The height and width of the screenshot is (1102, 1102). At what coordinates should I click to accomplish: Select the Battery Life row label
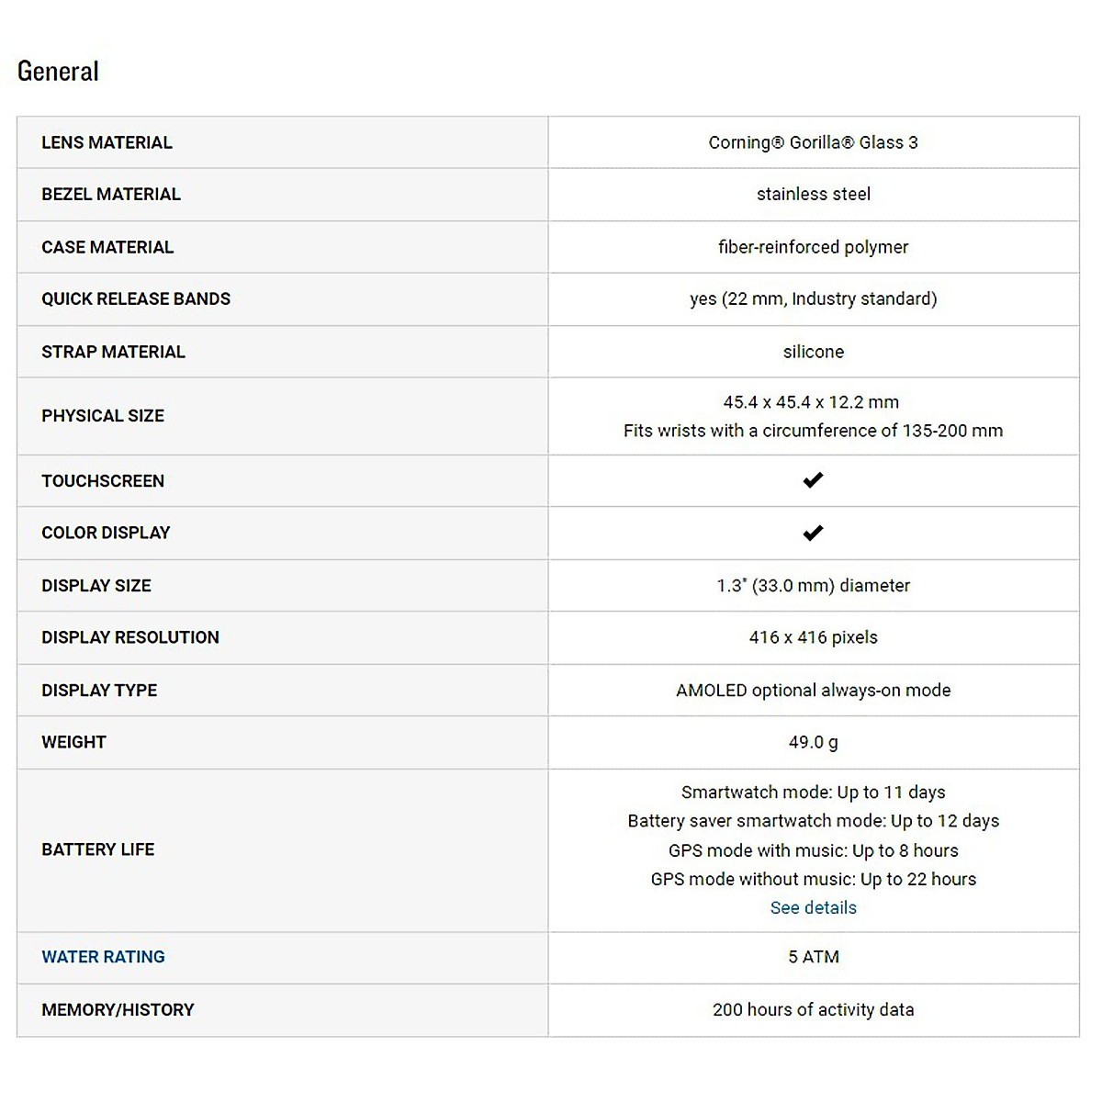coord(97,849)
